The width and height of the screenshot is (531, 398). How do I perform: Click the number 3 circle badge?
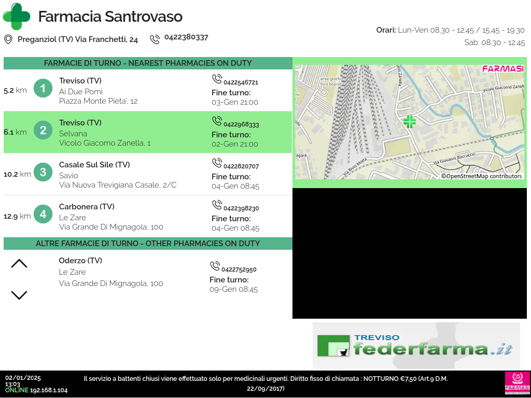point(44,173)
